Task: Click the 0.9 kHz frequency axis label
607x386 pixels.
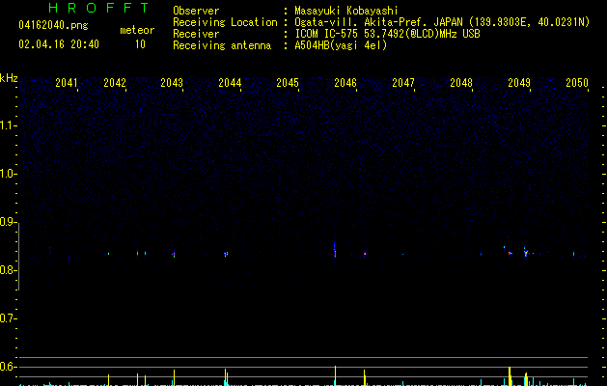Action: point(8,222)
